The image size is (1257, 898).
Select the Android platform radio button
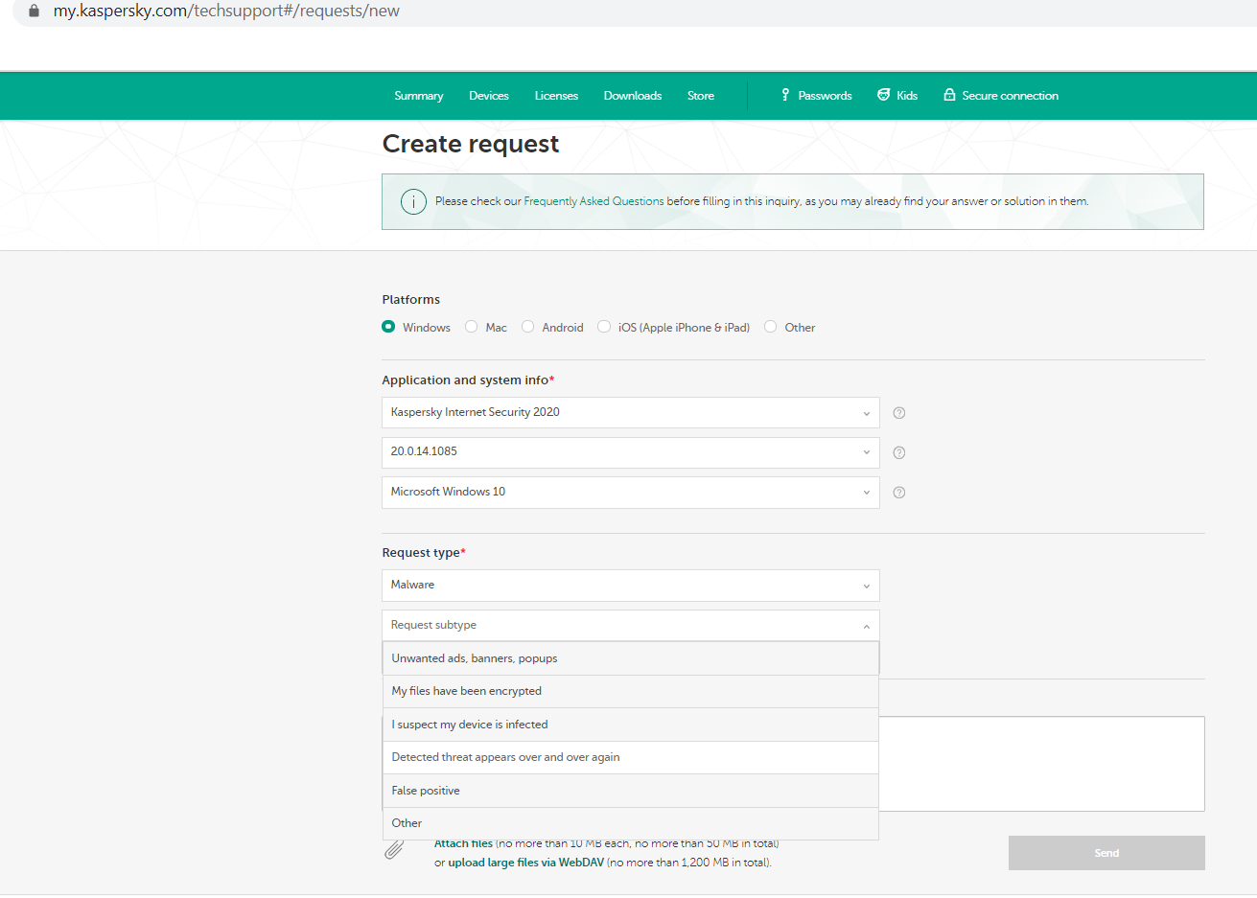(x=528, y=327)
